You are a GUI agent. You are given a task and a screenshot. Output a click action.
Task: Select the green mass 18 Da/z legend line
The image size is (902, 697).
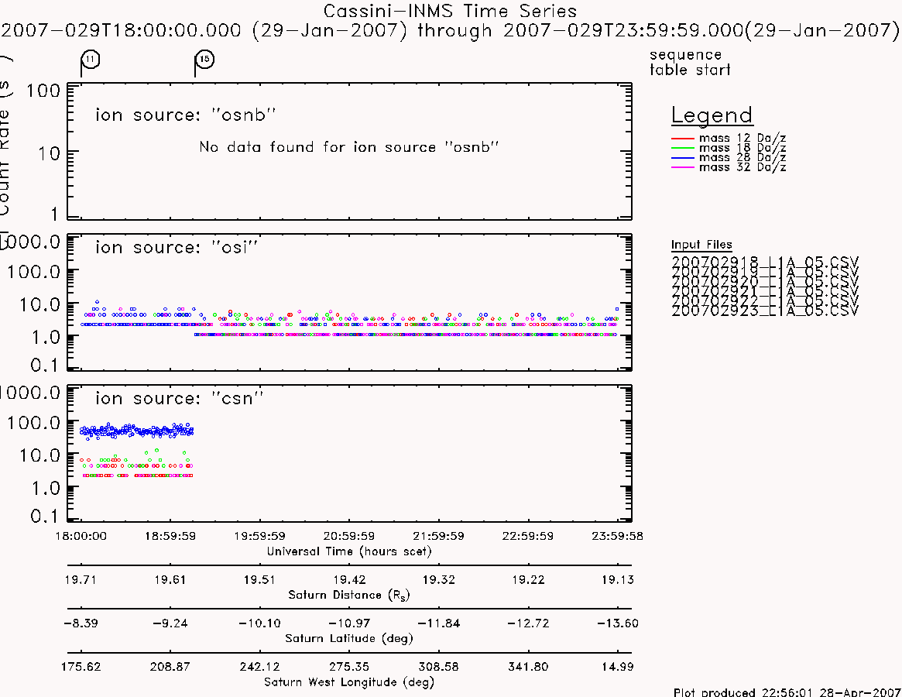[x=683, y=148]
